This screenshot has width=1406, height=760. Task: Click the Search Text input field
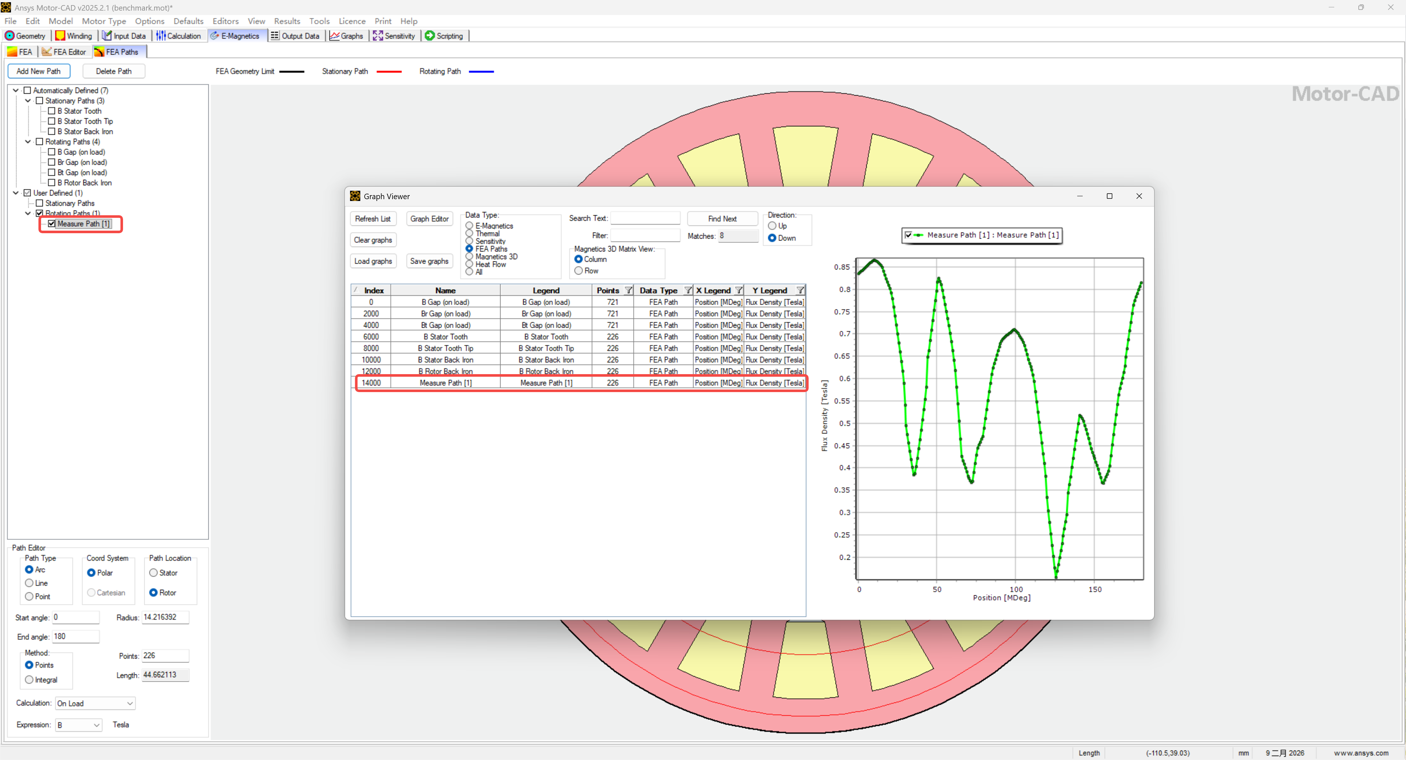644,218
